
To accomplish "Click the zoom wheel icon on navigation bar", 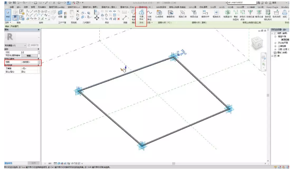I will [264, 58].
